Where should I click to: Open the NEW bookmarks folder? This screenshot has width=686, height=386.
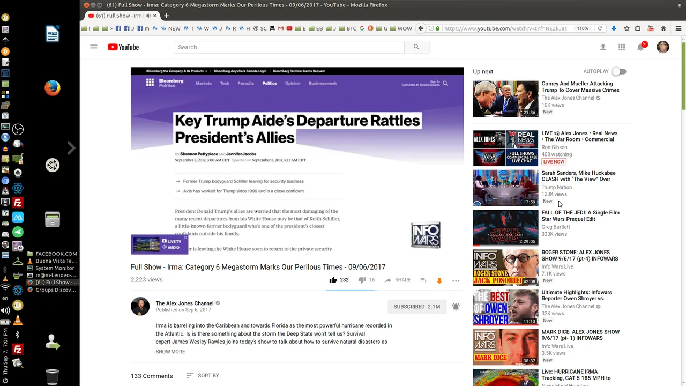(171, 28)
